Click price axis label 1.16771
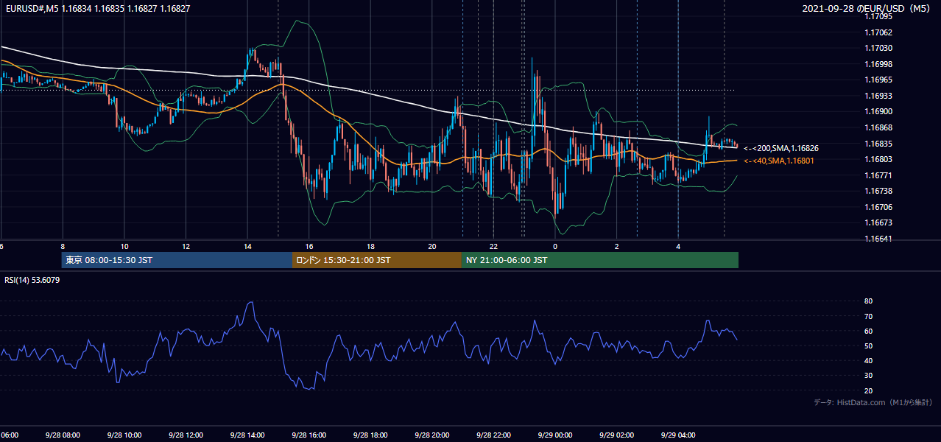 pyautogui.click(x=878, y=175)
